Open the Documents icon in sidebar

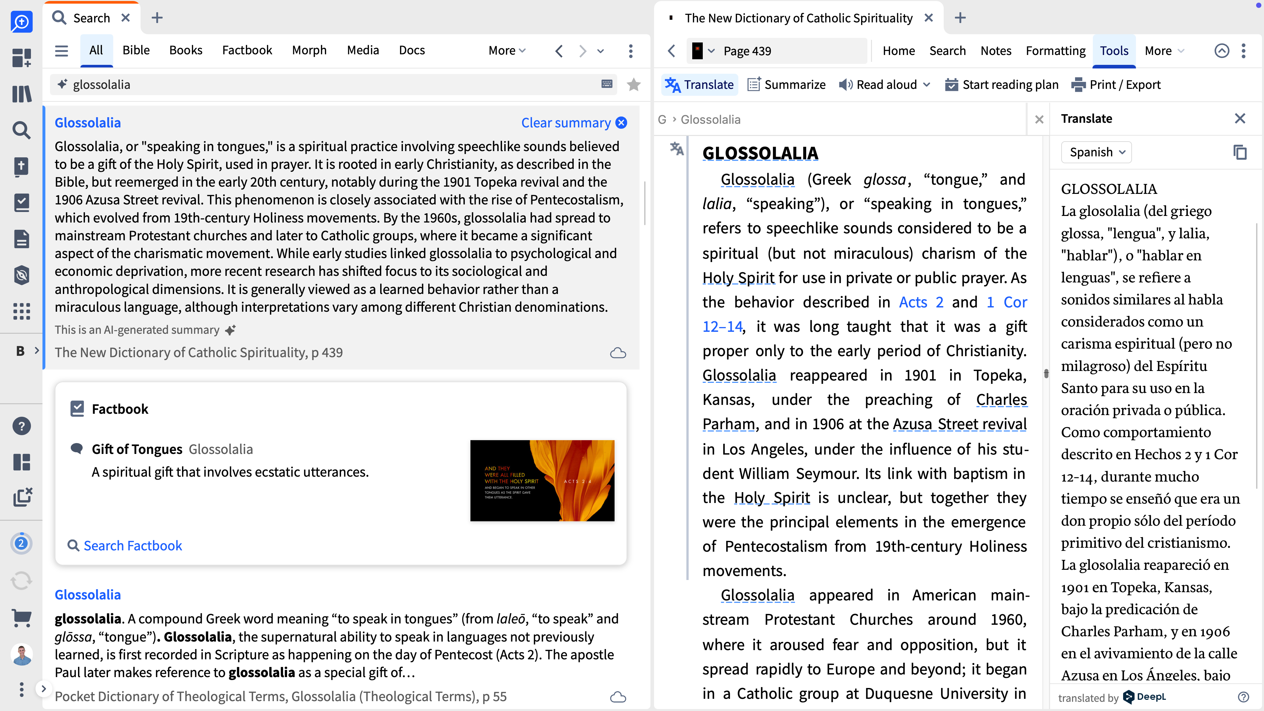22,239
